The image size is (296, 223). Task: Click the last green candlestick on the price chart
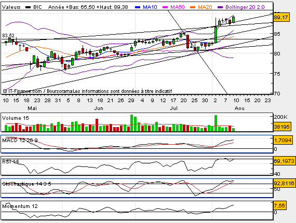(x=234, y=19)
